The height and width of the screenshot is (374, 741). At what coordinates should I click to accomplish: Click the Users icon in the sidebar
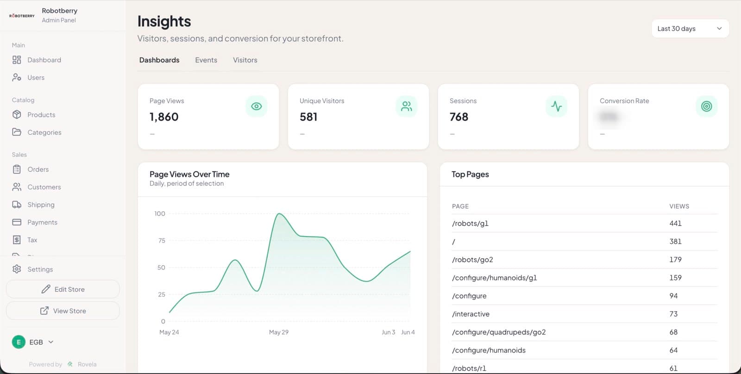click(x=17, y=77)
